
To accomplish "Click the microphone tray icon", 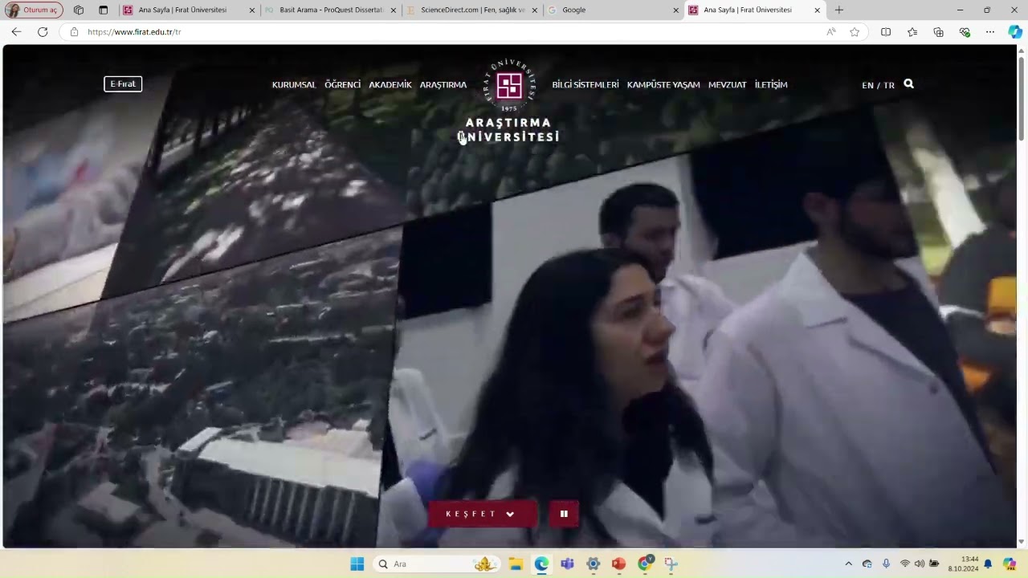I will pyautogui.click(x=886, y=564).
